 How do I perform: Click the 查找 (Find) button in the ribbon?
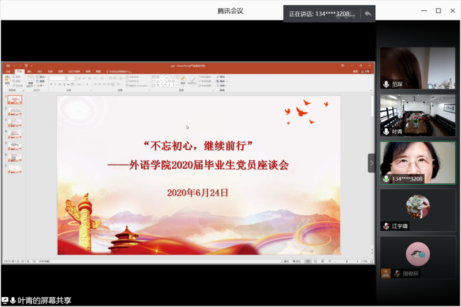pyautogui.click(x=221, y=77)
